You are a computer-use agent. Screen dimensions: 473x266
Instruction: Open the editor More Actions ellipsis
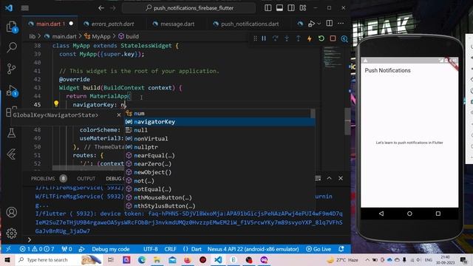pos(341,23)
